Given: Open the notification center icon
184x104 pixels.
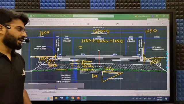Looking at the screenshot, I should (166, 99).
